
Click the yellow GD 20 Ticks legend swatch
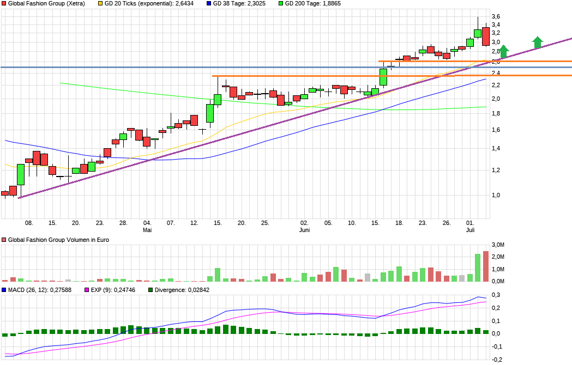(101, 4)
